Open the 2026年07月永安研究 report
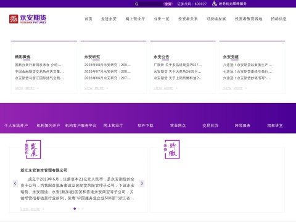Screen dimensions: 296x222 (x=107, y=72)
